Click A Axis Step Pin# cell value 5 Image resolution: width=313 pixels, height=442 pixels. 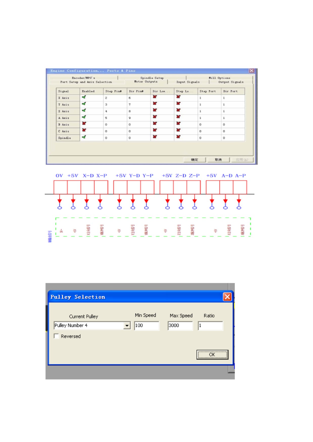[x=115, y=118]
